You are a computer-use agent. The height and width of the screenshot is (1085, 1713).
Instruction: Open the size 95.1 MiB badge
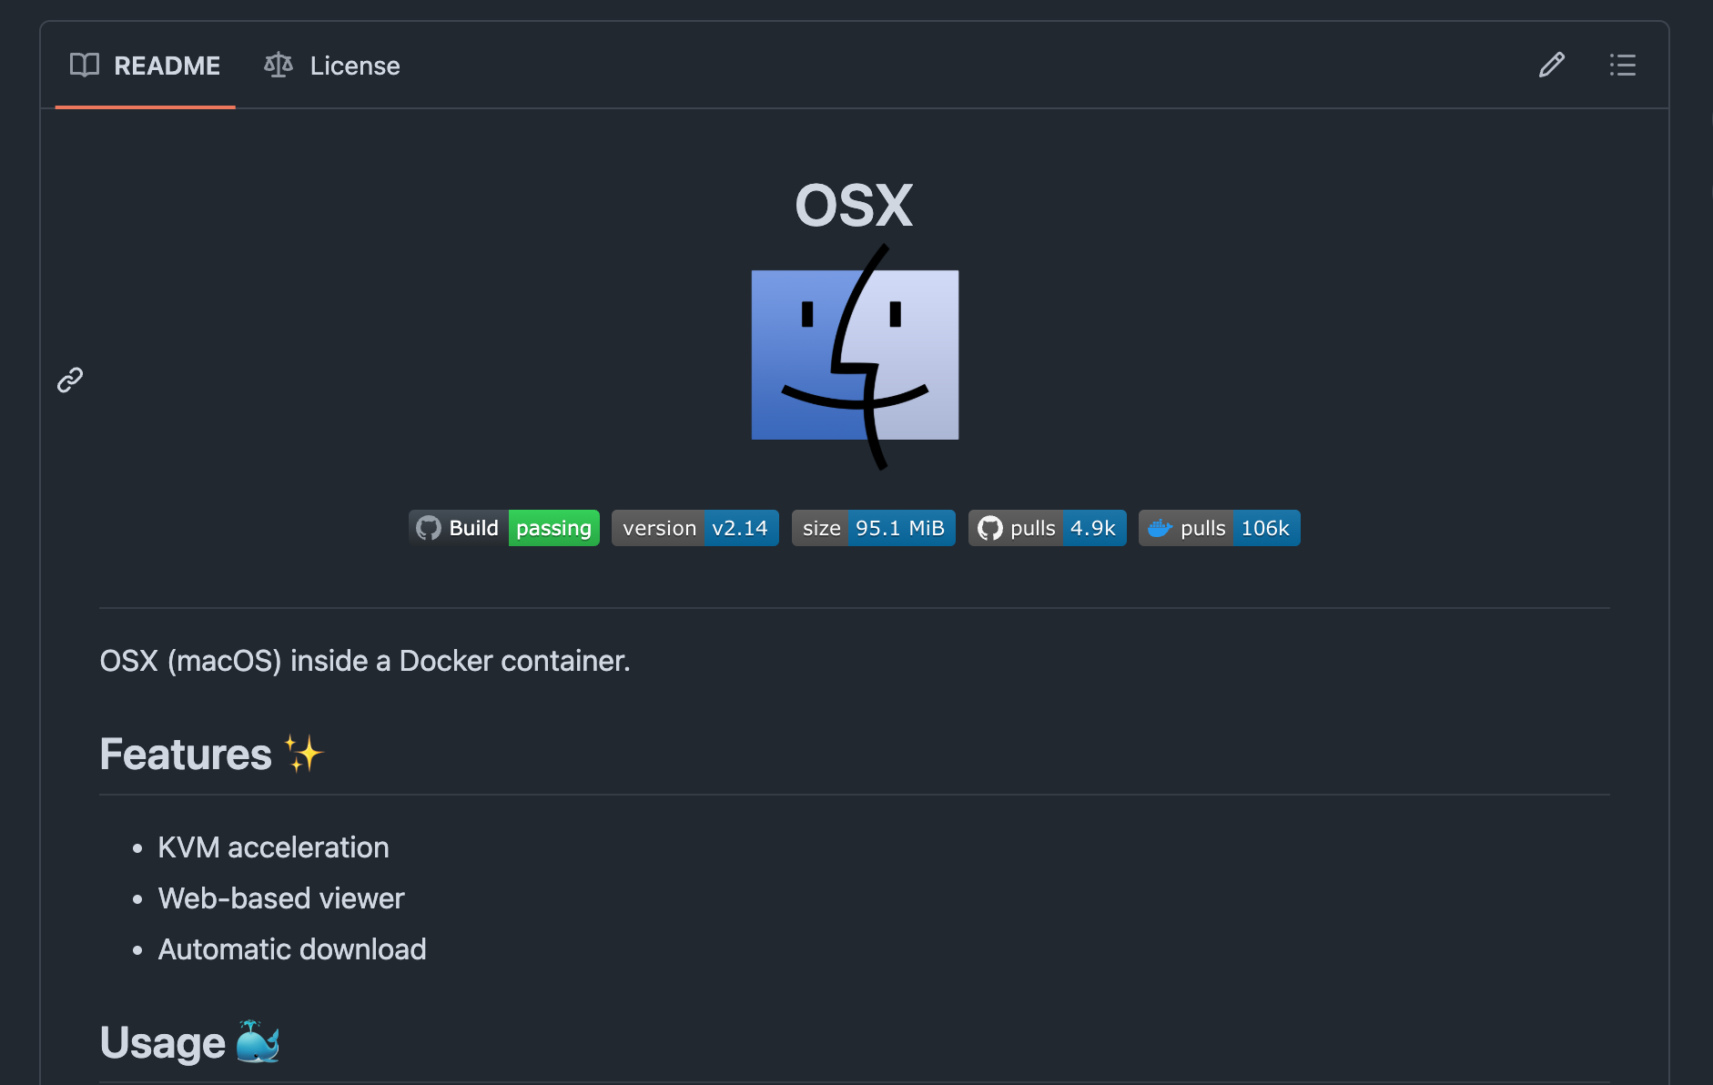coord(873,529)
